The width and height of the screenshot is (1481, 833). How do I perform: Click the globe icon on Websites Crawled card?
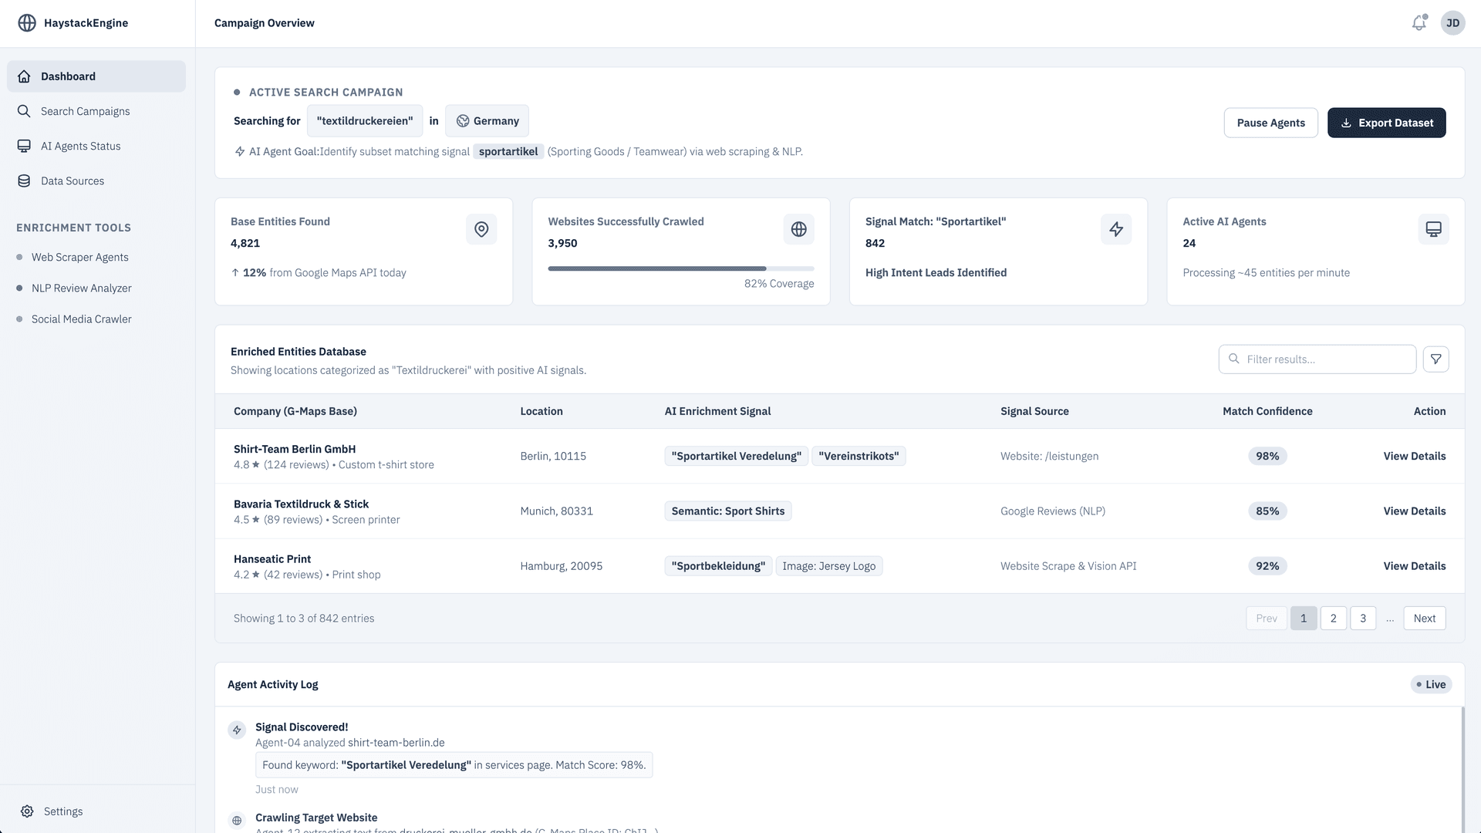coord(798,229)
